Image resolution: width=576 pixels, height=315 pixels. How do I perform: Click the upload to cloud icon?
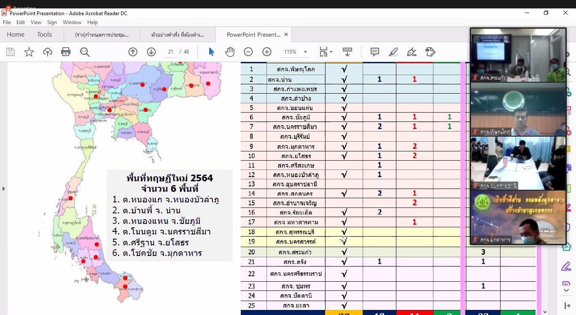(48, 52)
